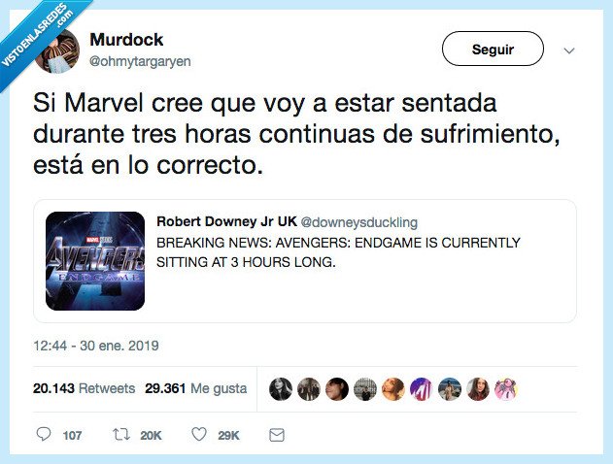View the 29.361 Me gusta list
Viewport: 613px width, 464px height.
click(x=196, y=388)
